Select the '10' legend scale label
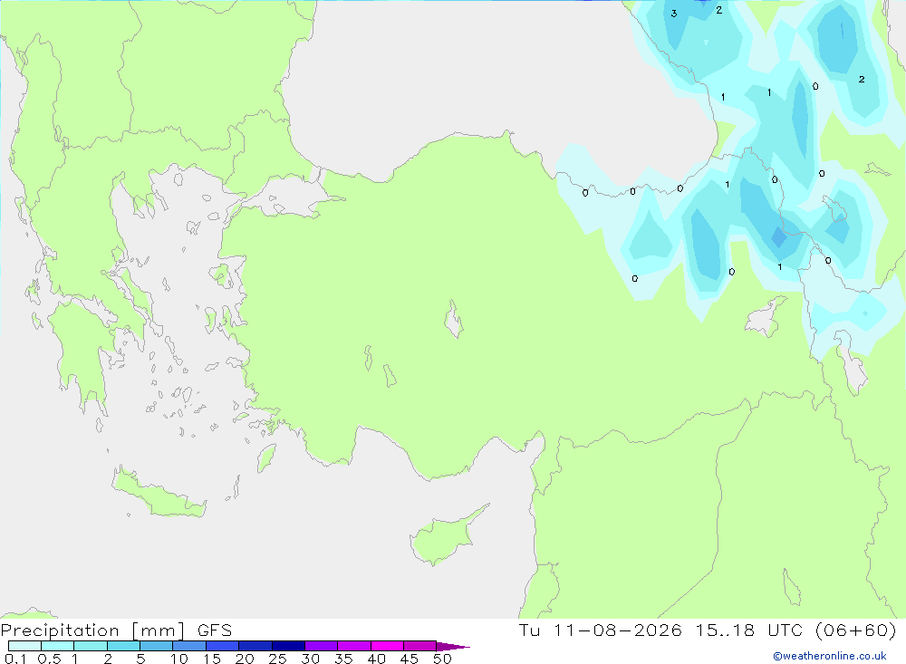Screen dimensions: 906x664 (x=179, y=659)
